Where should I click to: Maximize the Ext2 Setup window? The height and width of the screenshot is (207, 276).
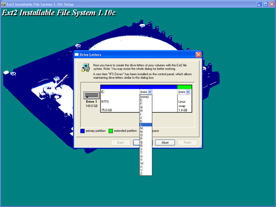click(265, 4)
